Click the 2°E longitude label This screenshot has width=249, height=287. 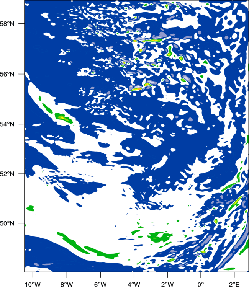pyautogui.click(x=234, y=284)
